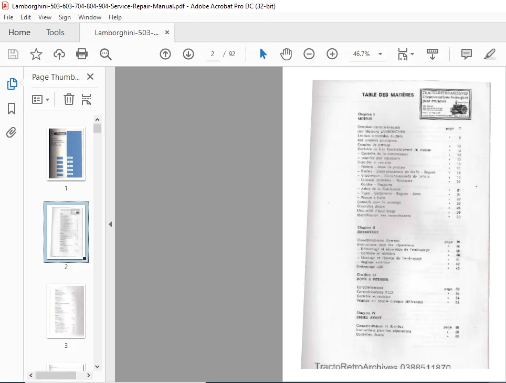The width and height of the screenshot is (506, 383).
Task: Open the Page Thumbnails panel icon
Action: 12,84
